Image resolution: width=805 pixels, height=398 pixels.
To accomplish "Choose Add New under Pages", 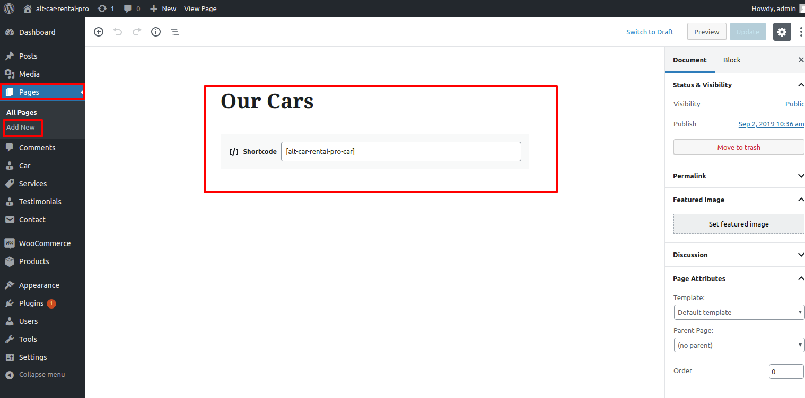I will pyautogui.click(x=21, y=127).
